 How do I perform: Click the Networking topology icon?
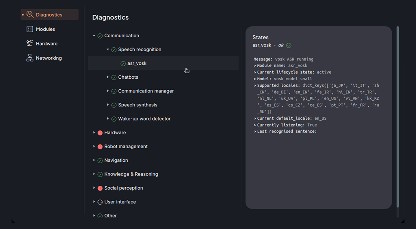click(x=30, y=58)
